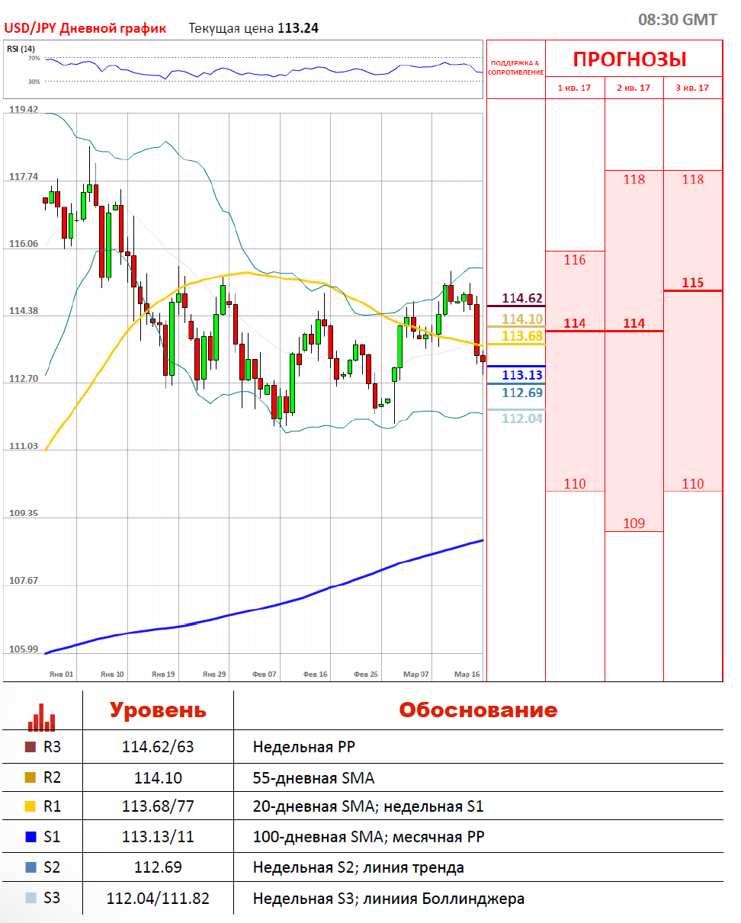Select the 55-дневная SMA table cell
Screen dimensions: 741x923
point(313,777)
